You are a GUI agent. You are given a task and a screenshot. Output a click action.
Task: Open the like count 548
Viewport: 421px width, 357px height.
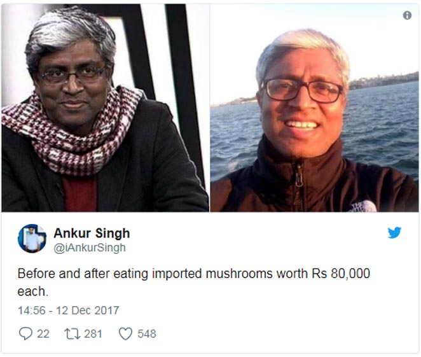click(x=147, y=334)
